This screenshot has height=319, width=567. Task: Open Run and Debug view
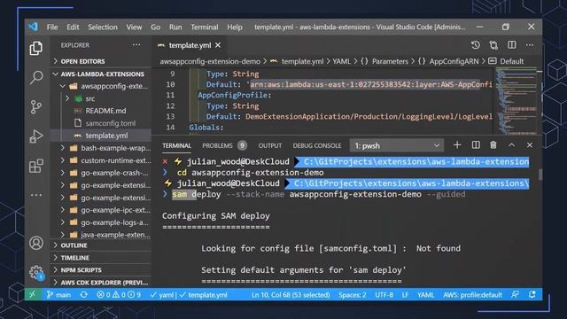tap(36, 136)
